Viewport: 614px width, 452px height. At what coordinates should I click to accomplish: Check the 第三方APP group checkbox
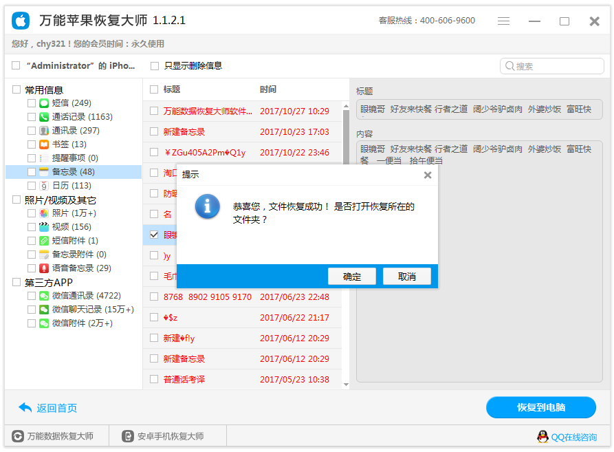(17, 282)
